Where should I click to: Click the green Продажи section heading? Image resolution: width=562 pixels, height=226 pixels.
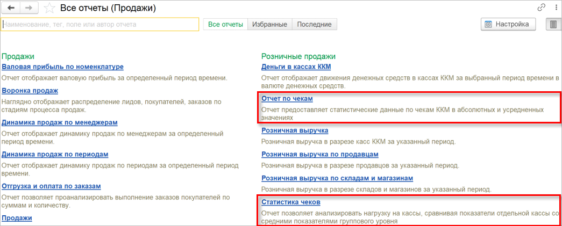pyautogui.click(x=18, y=56)
